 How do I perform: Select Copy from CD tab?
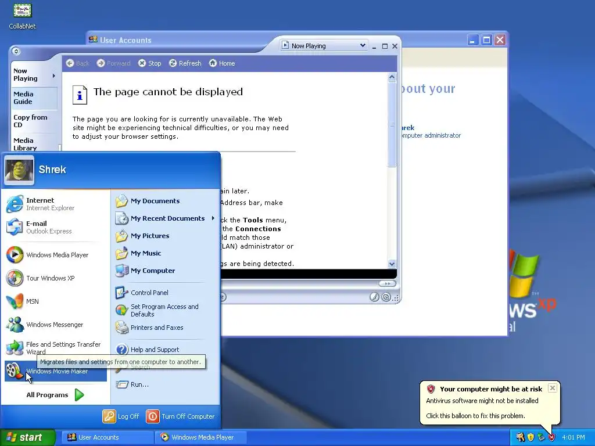click(34, 121)
